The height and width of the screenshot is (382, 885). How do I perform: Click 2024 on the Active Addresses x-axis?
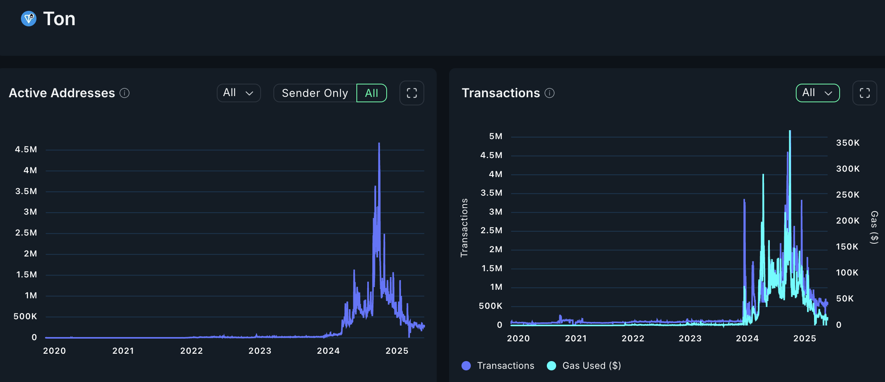point(328,351)
